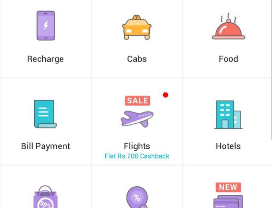The image size is (272, 208).
Task: Follow the Flat Rs.700 Cashback link
Action: point(137,156)
